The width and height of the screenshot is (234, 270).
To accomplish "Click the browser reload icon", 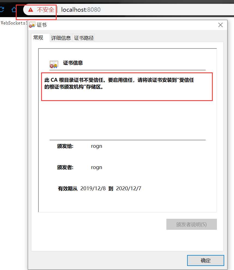I will click(x=2, y=9).
